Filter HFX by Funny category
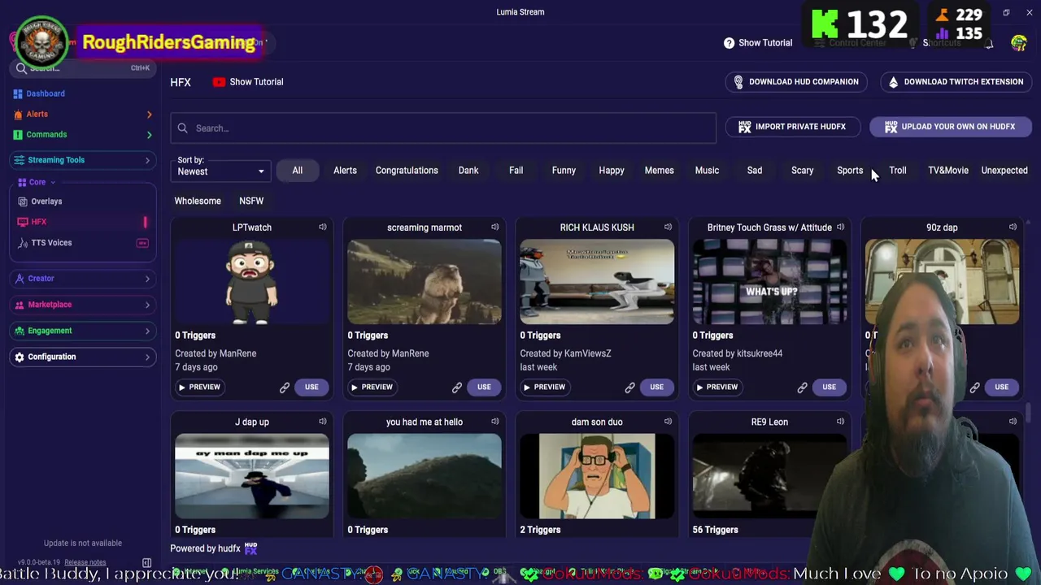Screen dimensions: 1041x585 (x=564, y=171)
